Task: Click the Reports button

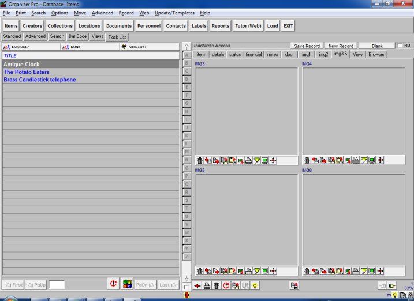Action: tap(221, 26)
